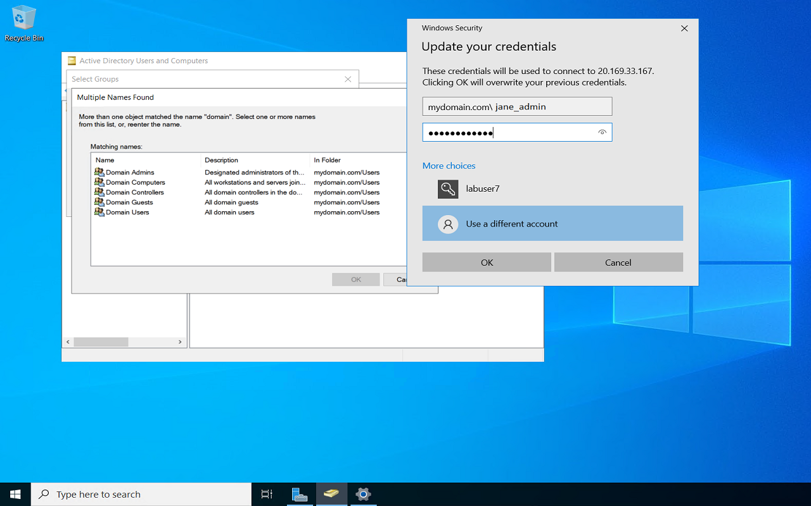811x506 pixels.
Task: Open Task View from the taskbar
Action: coord(267,495)
